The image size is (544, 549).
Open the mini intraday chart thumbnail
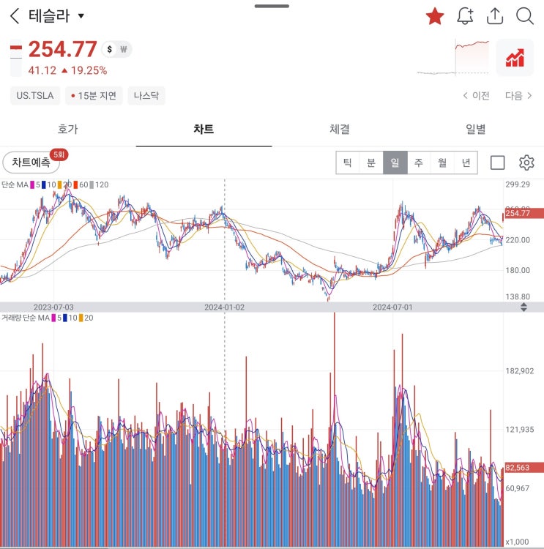pyautogui.click(x=453, y=57)
